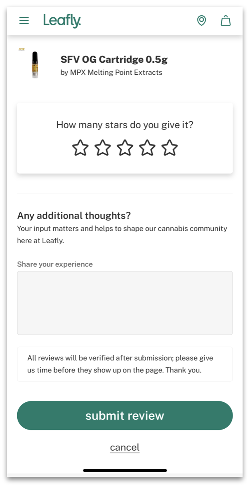The height and width of the screenshot is (487, 251).
Task: Rate one star
Action: (80, 147)
